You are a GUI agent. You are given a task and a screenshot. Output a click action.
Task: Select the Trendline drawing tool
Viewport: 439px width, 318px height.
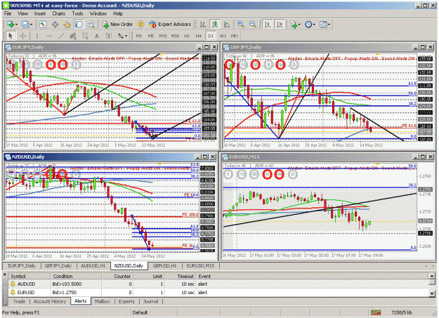click(x=61, y=36)
